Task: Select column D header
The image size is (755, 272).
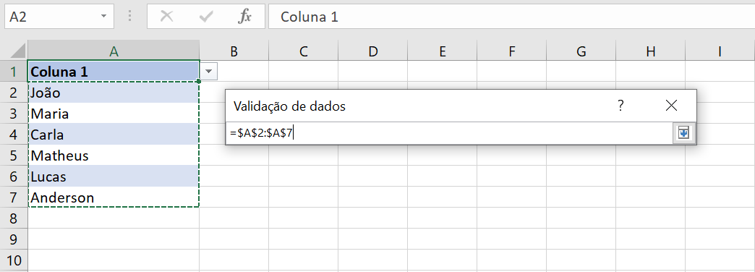Action: point(372,51)
